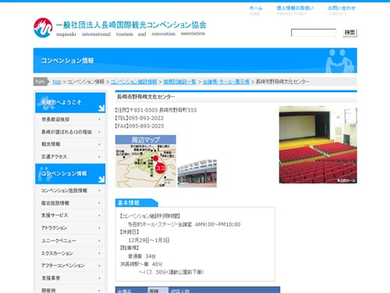This screenshot has height=293, width=390.
Task: View the red-seat hall photo
Action: tap(318, 145)
